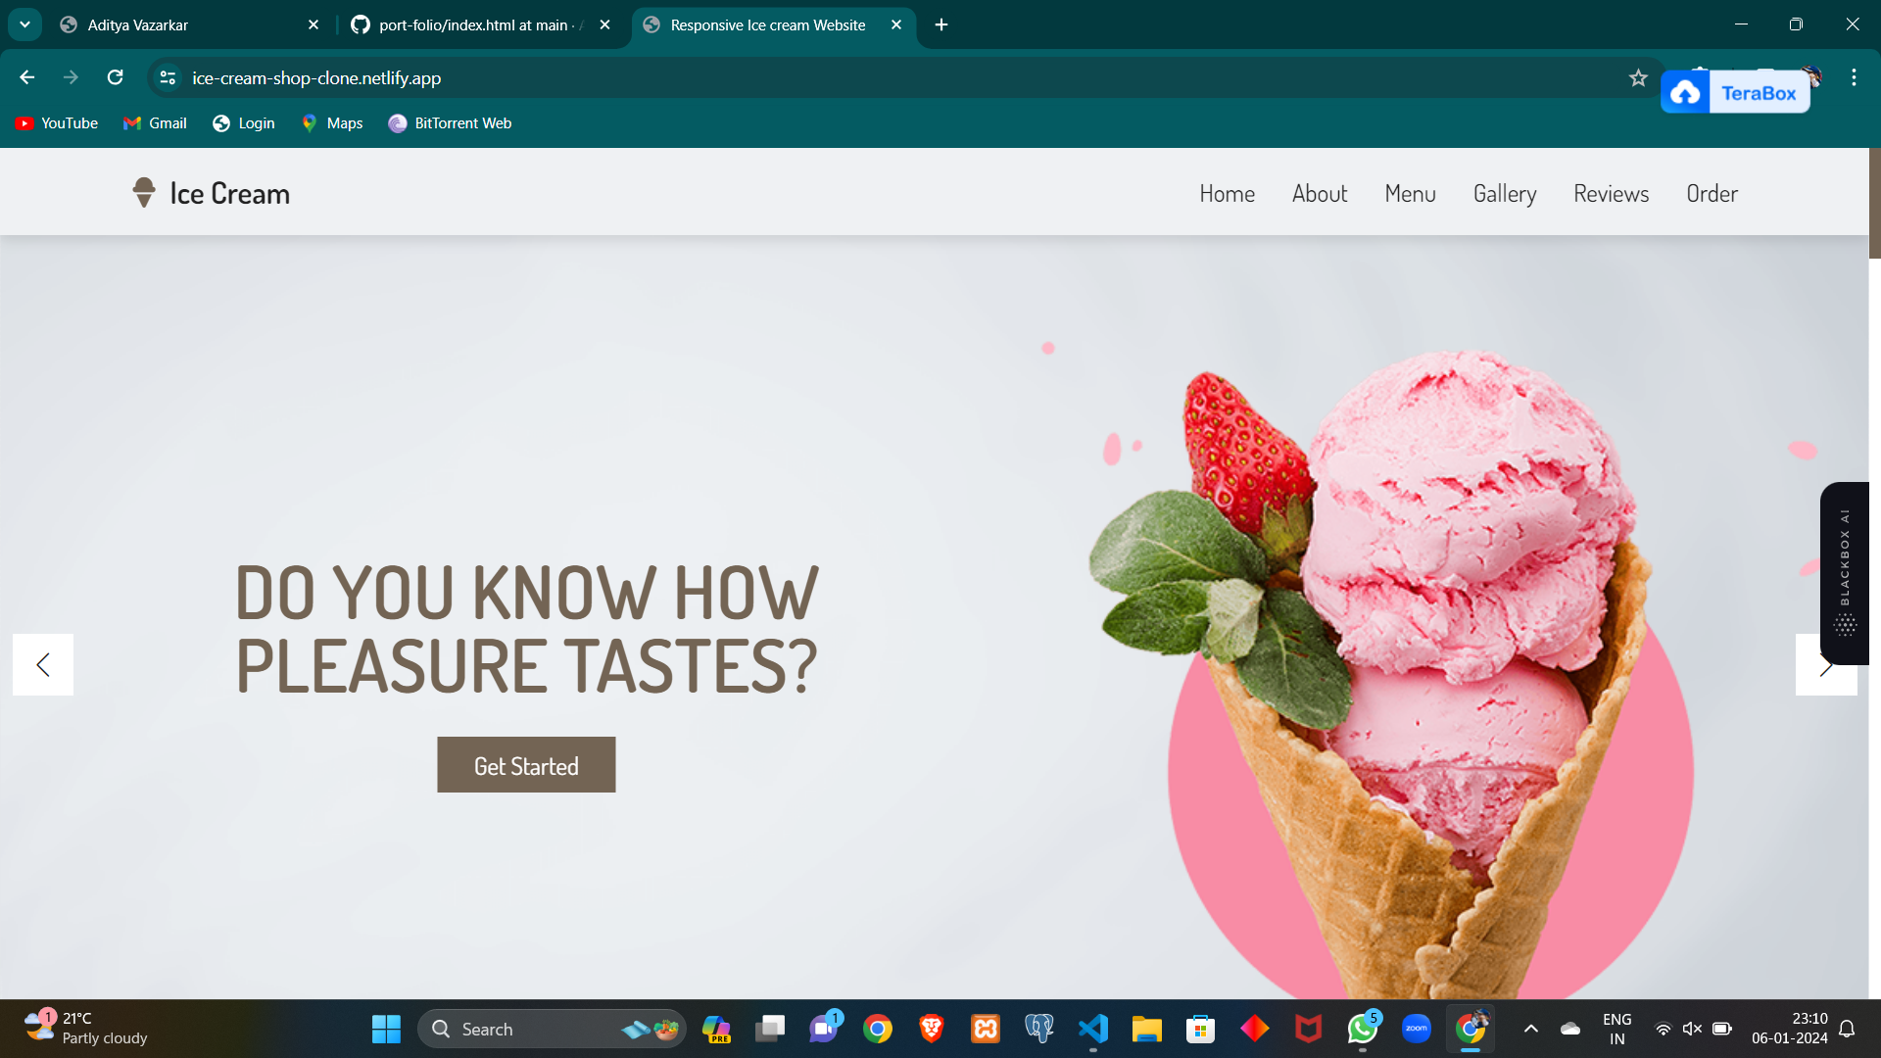The height and width of the screenshot is (1058, 1881).
Task: Reload the page with the refresh icon
Action: click(x=116, y=77)
